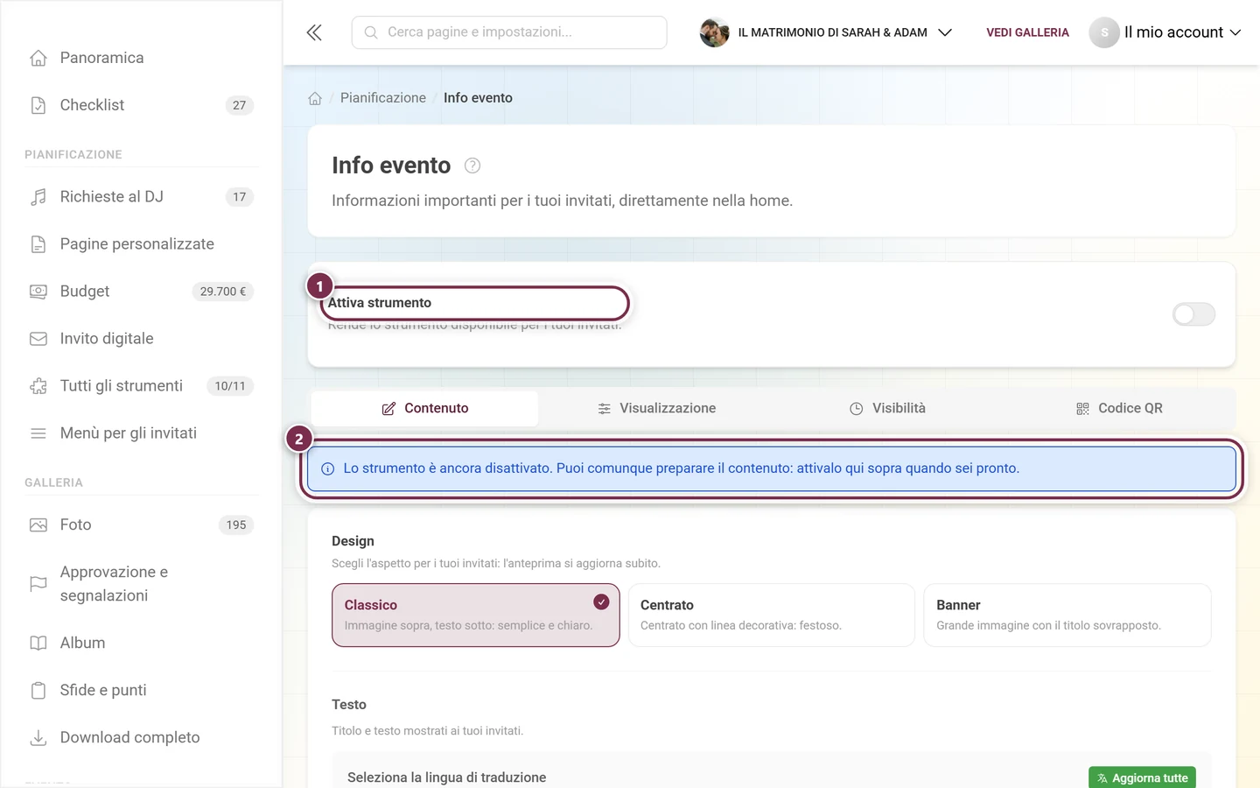Open help icon beside Info evento title
1260x788 pixels.
point(472,165)
